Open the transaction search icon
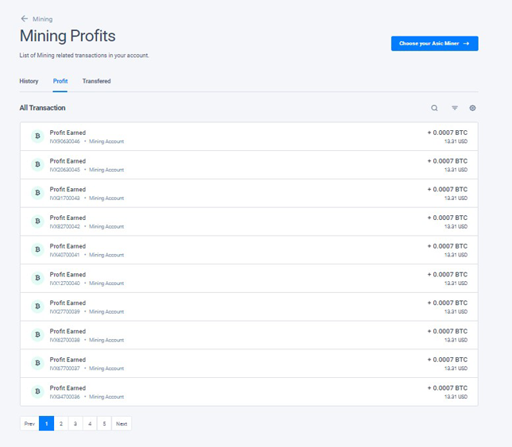512x447 pixels. pos(434,108)
